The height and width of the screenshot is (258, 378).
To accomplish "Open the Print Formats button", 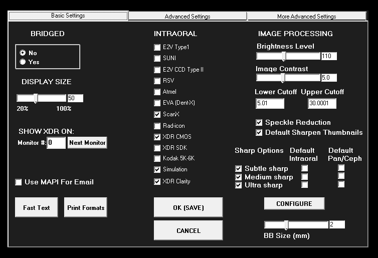I will [85, 207].
